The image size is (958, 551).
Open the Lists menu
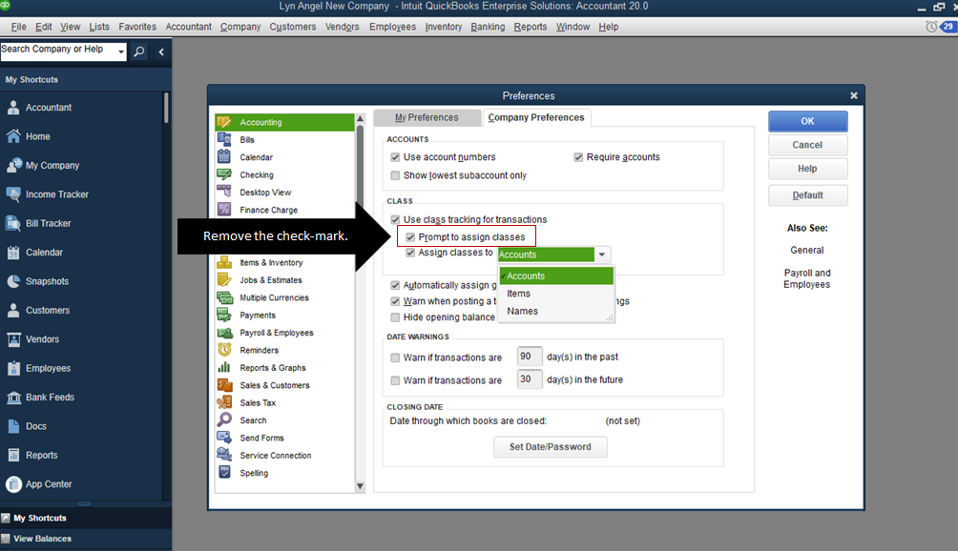99,27
